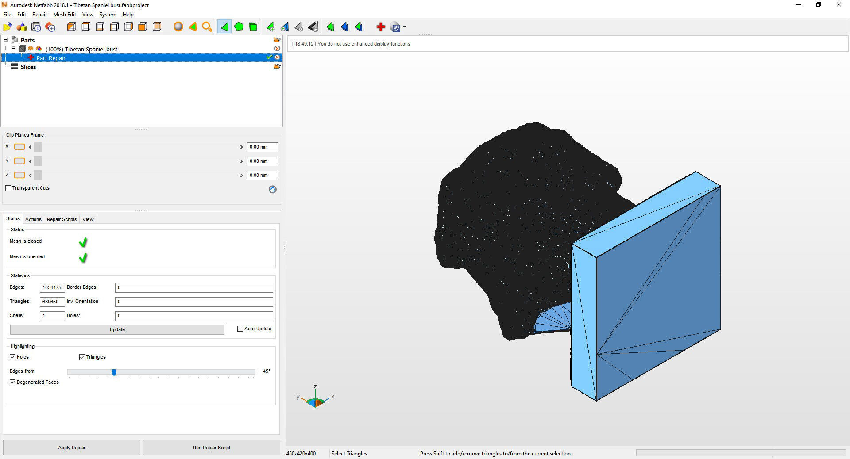This screenshot has height=459, width=850.
Task: Switch to the View tab in repair panel
Action: tap(88, 219)
